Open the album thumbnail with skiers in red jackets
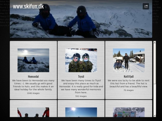This screenshot has width=162, height=121. [33, 112]
